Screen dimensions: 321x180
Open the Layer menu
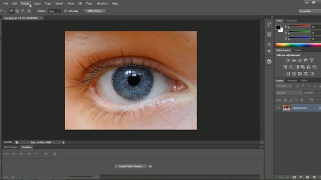[x=37, y=3]
